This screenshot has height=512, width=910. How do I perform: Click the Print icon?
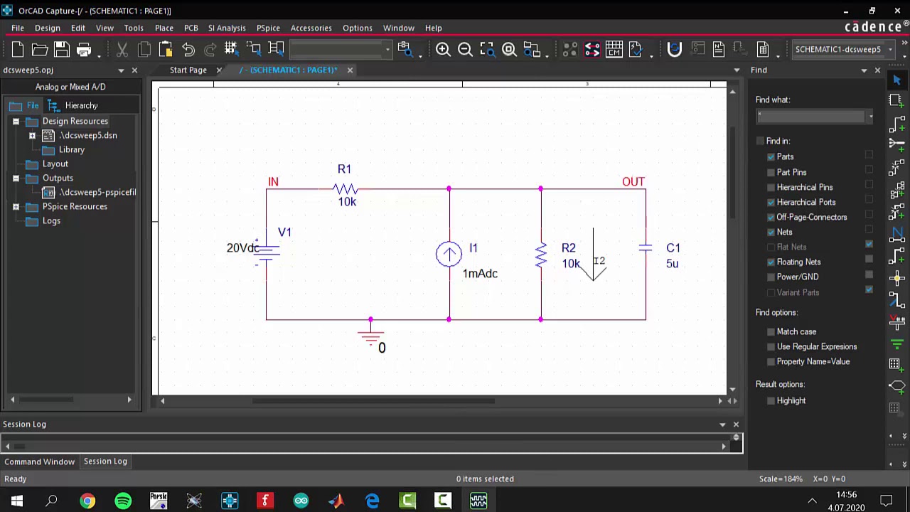[84, 49]
